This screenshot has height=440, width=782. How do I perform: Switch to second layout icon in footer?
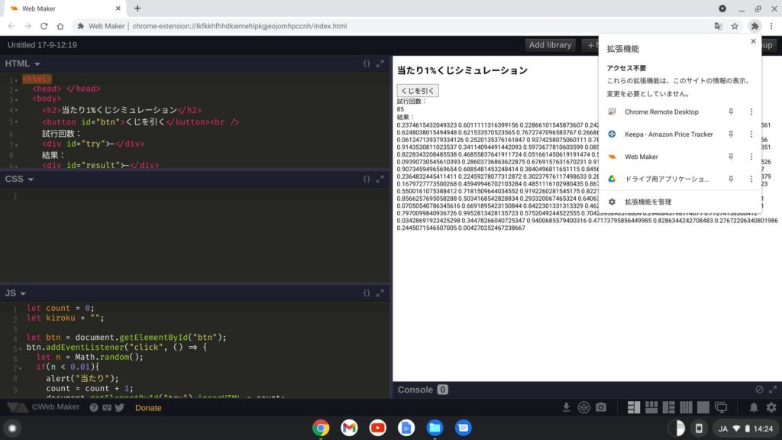coord(651,408)
